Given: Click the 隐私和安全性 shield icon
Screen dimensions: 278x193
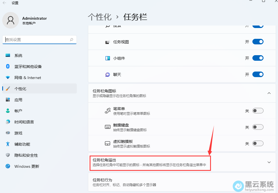Looking at the screenshot, I should point(8,155).
